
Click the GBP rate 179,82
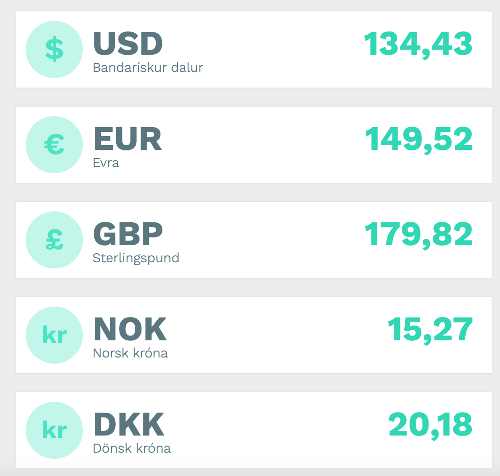coord(419,235)
